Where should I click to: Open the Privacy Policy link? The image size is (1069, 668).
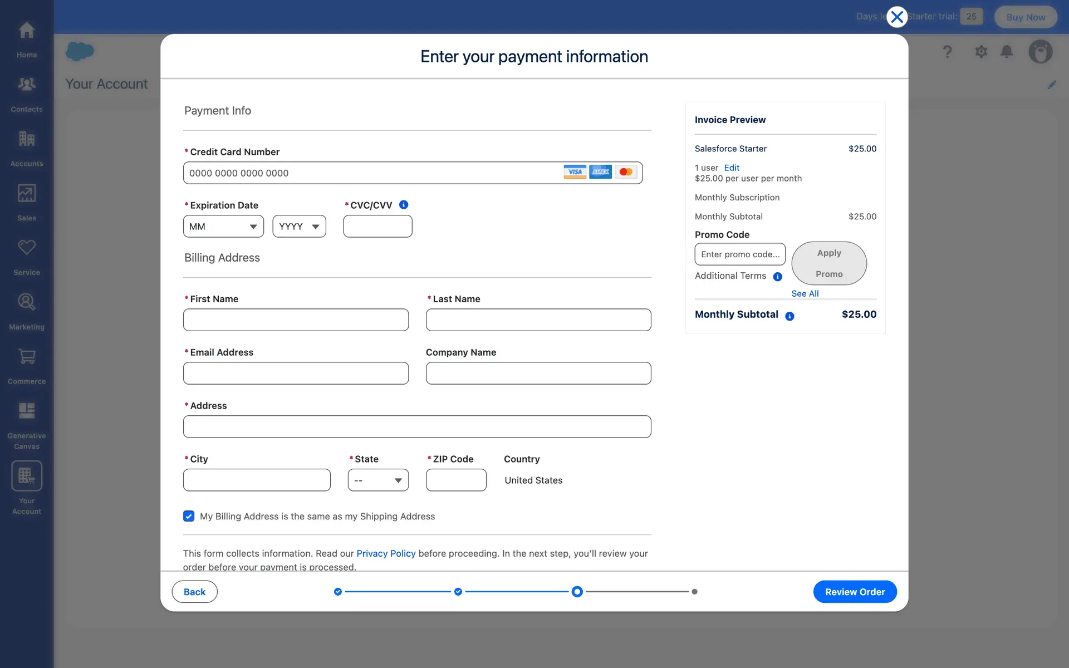(386, 553)
